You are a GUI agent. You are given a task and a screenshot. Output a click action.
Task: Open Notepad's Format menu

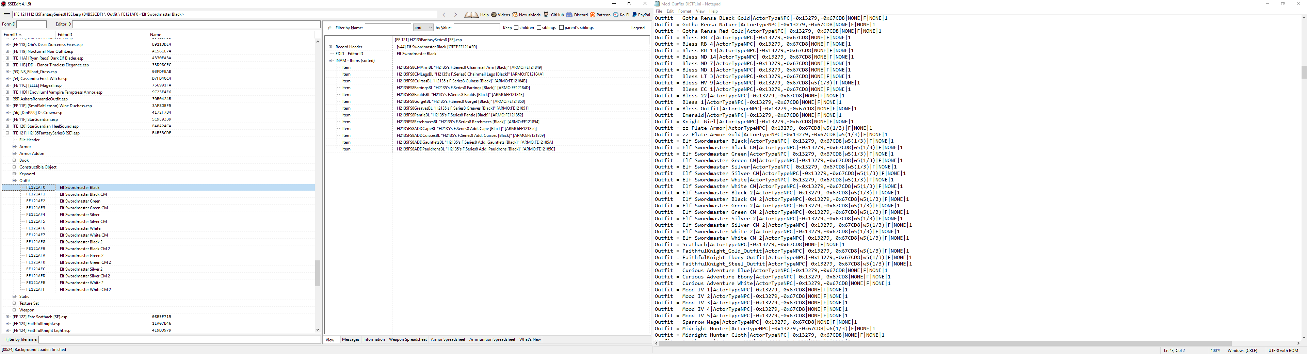684,11
